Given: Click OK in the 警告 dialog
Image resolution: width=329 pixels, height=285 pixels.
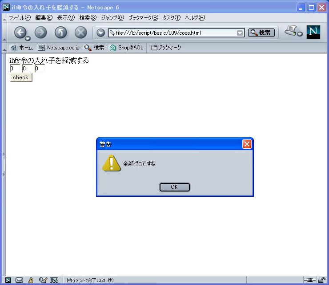Looking at the screenshot, I should pos(175,187).
